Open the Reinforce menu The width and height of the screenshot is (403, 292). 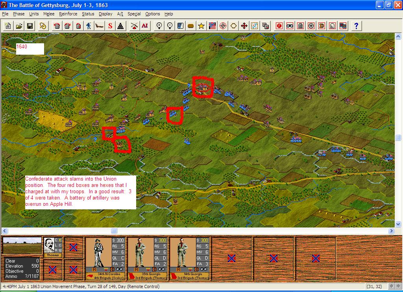click(x=68, y=14)
